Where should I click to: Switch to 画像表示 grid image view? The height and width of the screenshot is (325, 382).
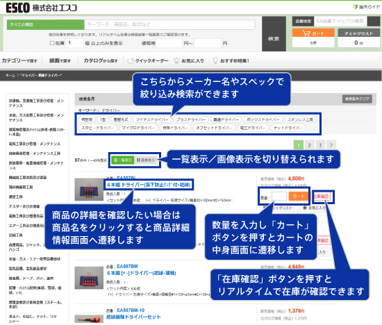(x=146, y=160)
